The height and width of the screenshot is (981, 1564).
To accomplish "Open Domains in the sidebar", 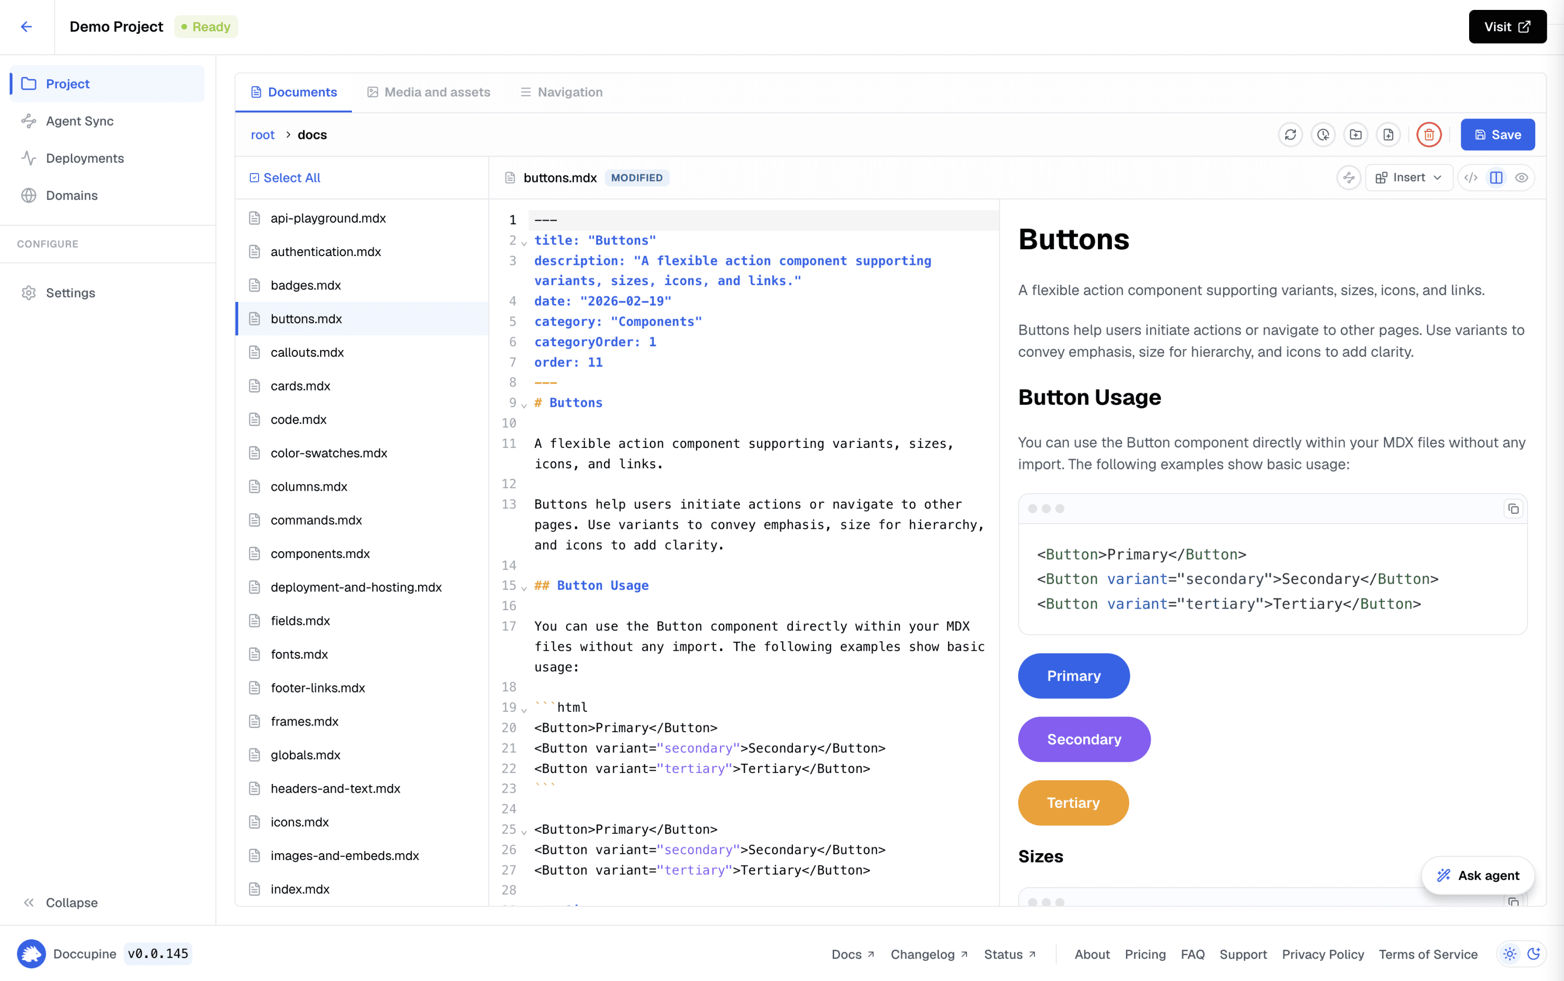I will click(x=107, y=195).
